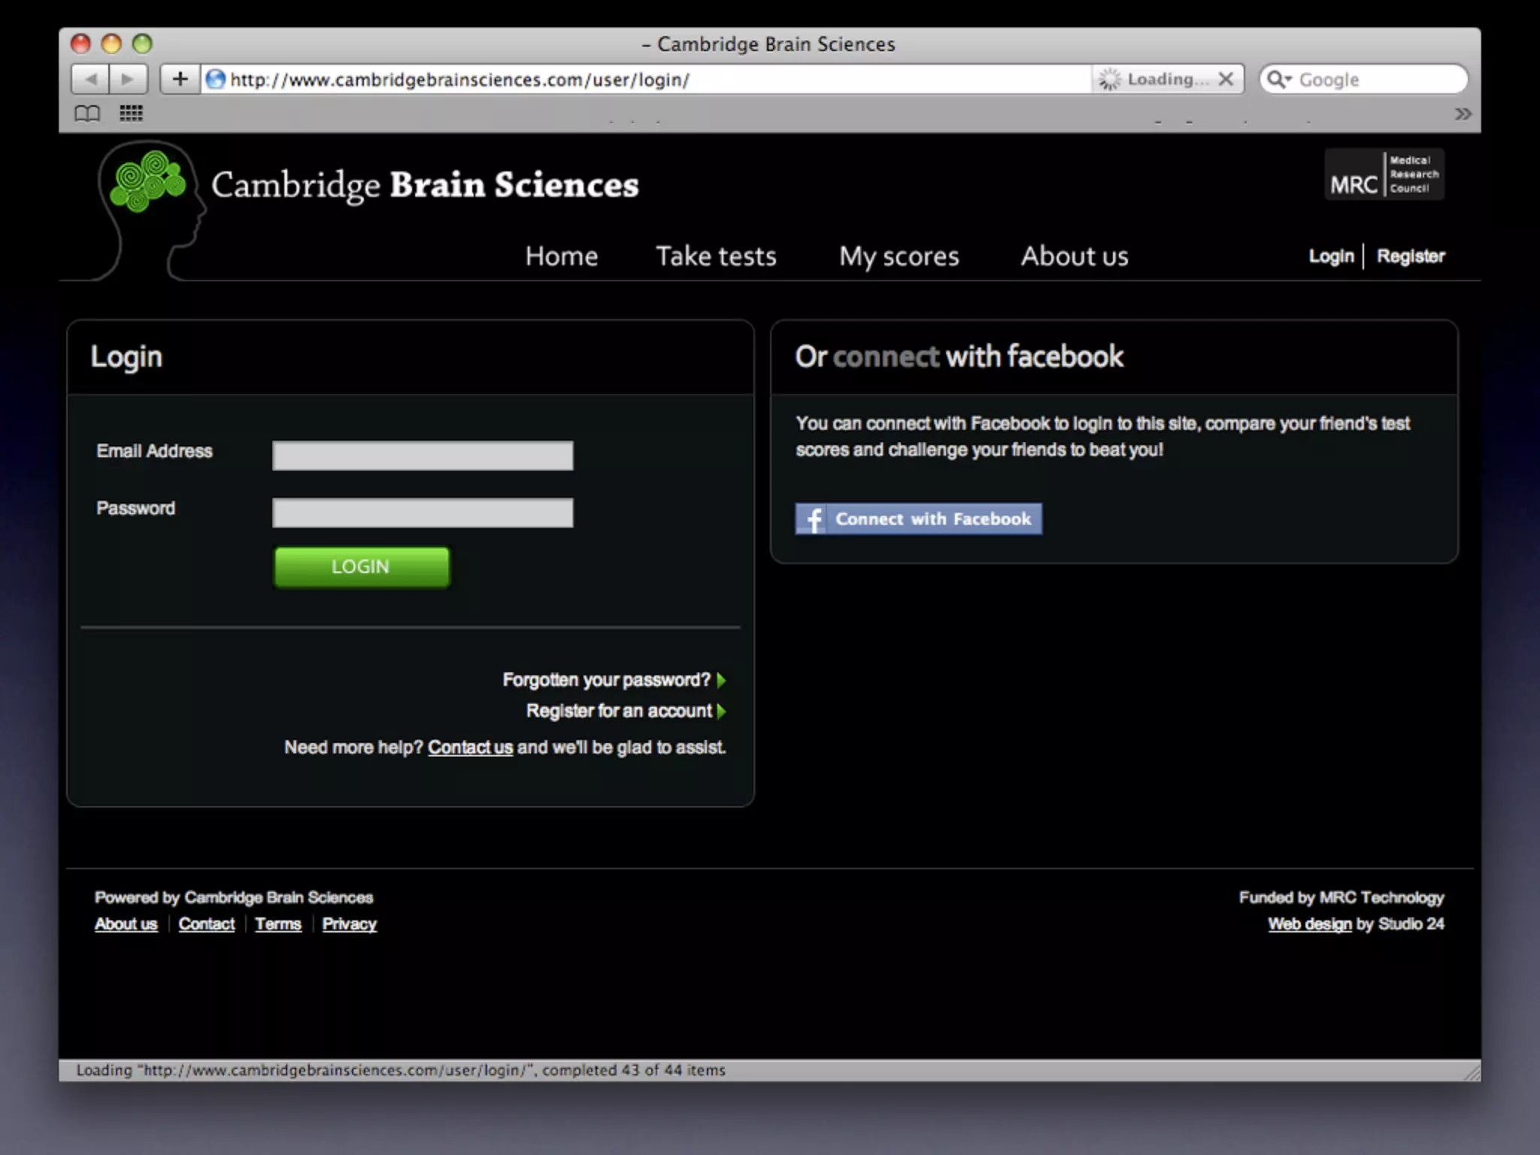This screenshot has width=1540, height=1155.
Task: Go to My scores page
Action: pos(899,256)
